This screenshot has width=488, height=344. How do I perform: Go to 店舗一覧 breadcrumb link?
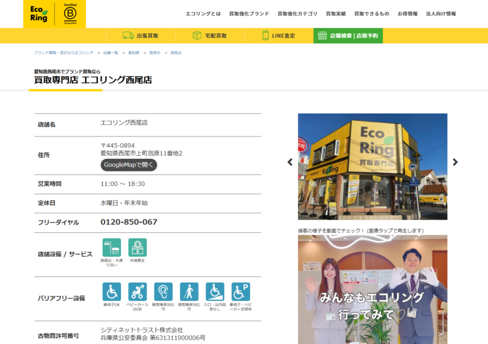(x=110, y=53)
